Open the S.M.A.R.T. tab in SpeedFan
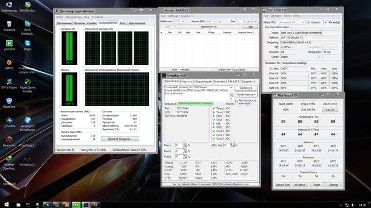371x208 pixels. tap(234, 81)
